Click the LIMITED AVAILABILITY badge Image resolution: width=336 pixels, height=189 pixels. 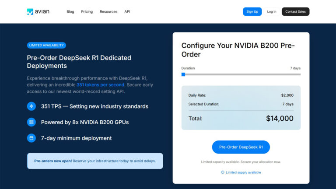pos(46,45)
